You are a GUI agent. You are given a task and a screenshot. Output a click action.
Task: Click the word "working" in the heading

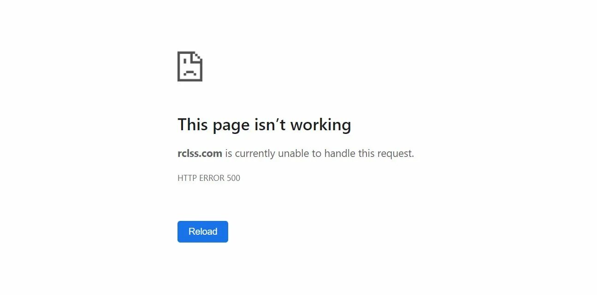(320, 125)
